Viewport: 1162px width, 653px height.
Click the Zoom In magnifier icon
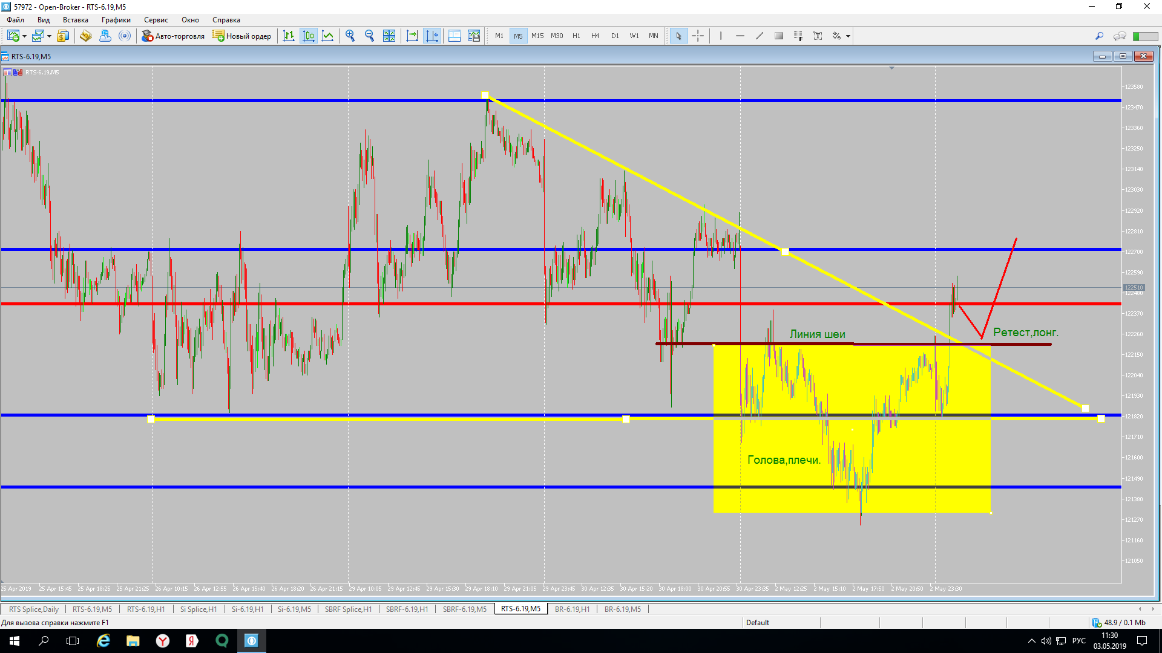[350, 36]
